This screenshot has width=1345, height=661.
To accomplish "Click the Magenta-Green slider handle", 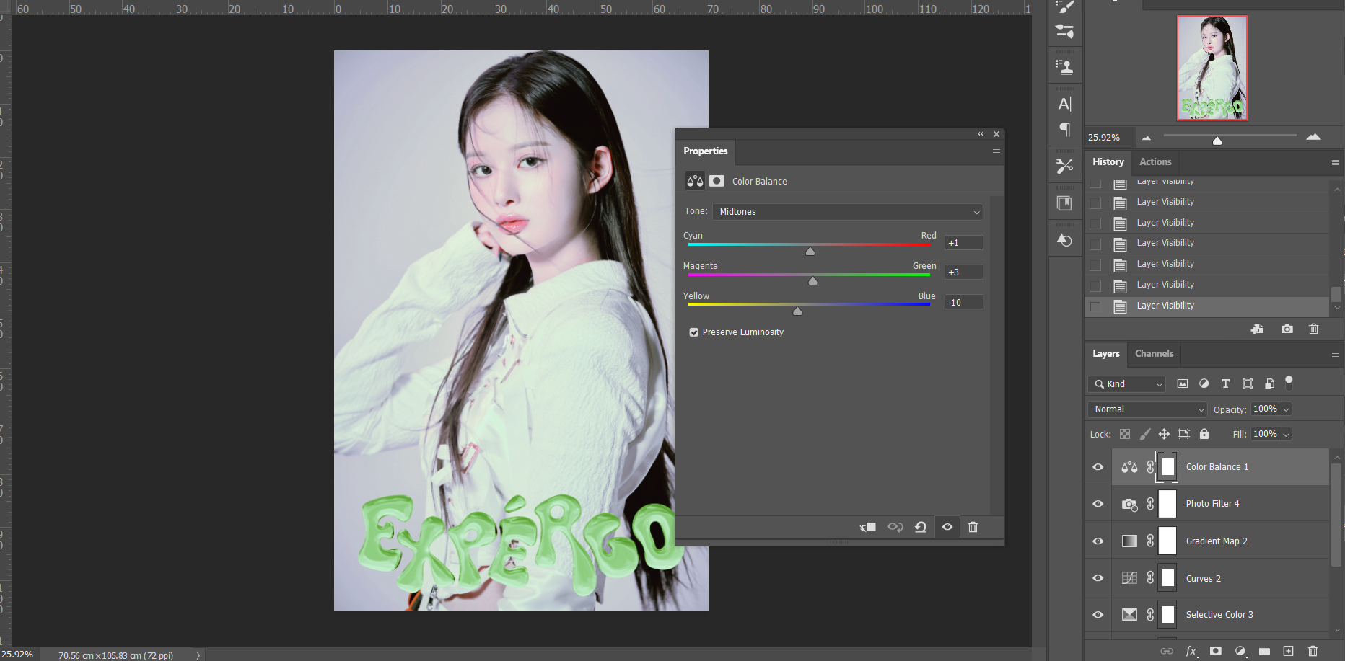I will pos(813,280).
